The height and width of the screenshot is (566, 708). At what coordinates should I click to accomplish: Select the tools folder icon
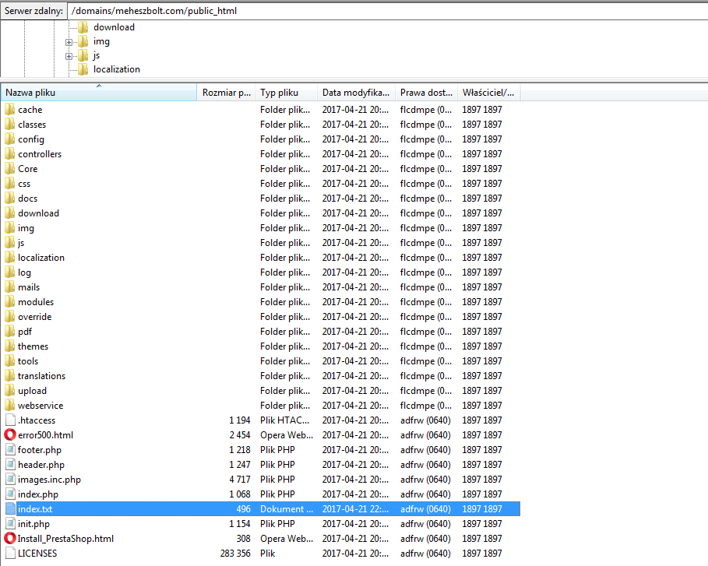click(x=10, y=361)
